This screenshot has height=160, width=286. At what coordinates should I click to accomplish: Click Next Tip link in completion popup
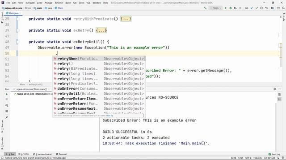pos(109,116)
